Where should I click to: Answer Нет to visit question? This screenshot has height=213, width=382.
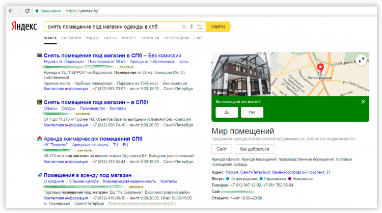pos(252,112)
